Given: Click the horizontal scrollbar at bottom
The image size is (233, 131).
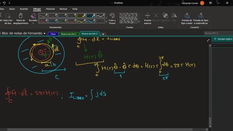Looking at the screenshot, I should [x=100, y=130].
